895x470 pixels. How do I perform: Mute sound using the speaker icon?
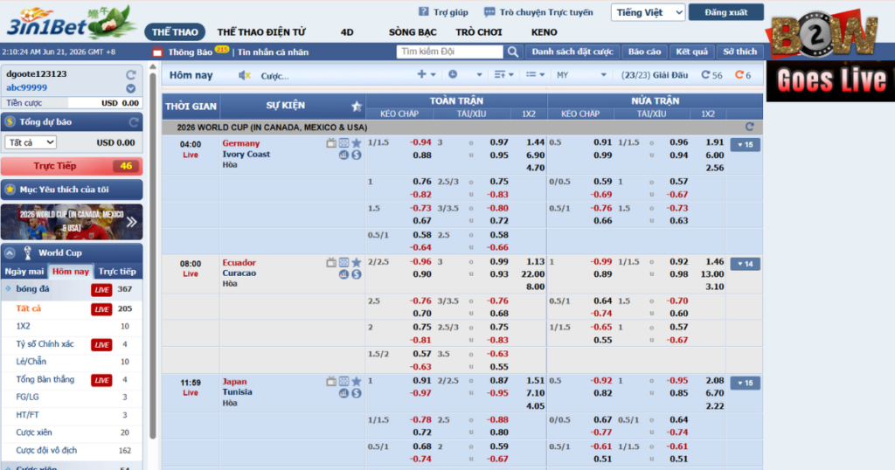pos(245,75)
